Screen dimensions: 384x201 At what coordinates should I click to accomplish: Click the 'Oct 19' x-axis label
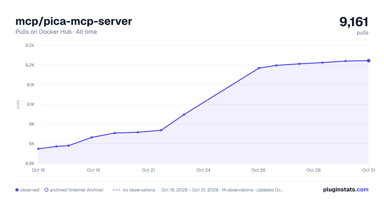coord(93,170)
